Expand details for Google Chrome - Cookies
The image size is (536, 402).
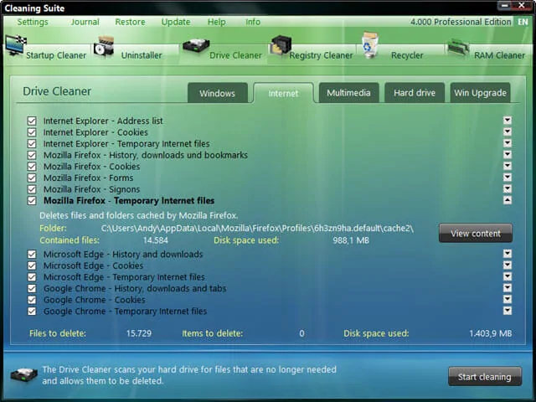(508, 299)
